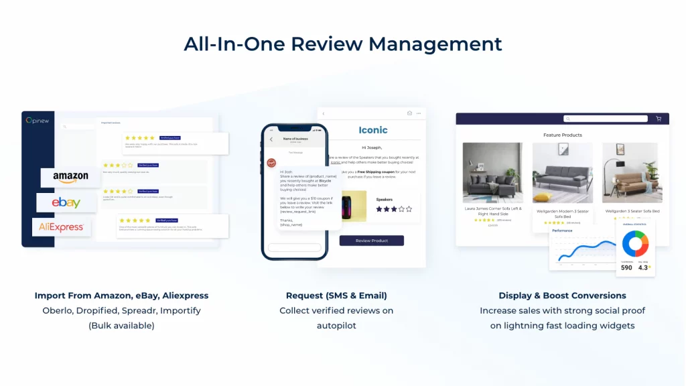686x386 pixels.
Task: Click 'Wellgarden Modern 3 Seater Sofa Bed' name
Action: (563, 214)
